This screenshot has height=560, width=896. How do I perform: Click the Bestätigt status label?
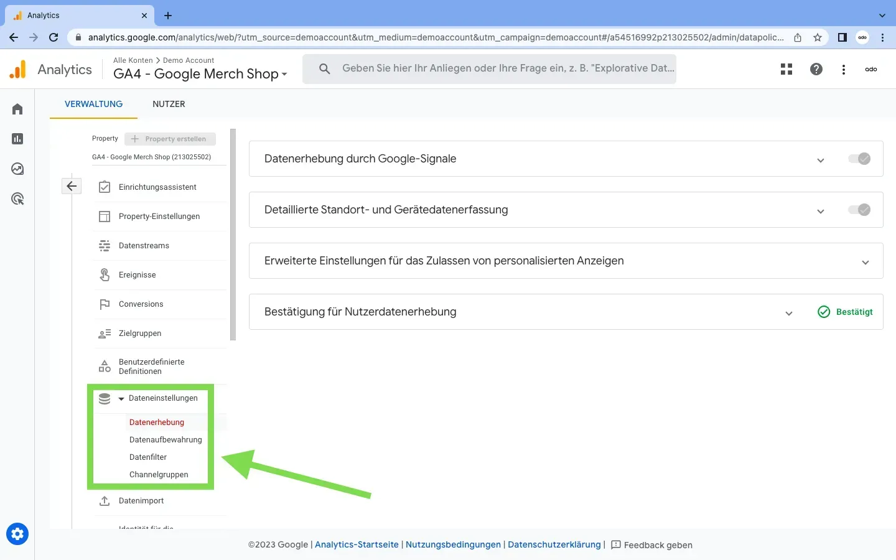[x=854, y=312]
